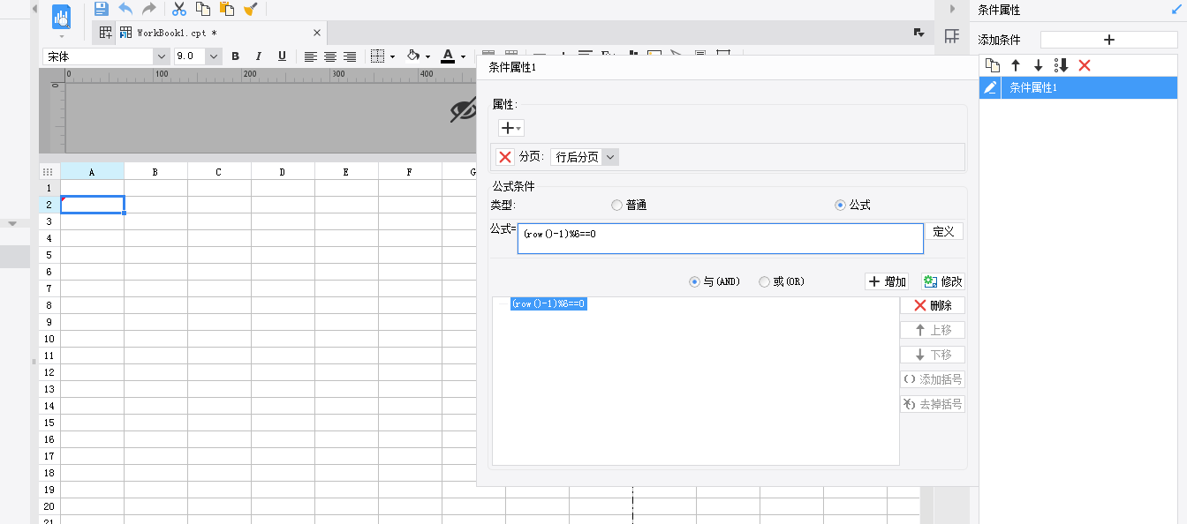The width and height of the screenshot is (1187, 524).
Task: Click the 去掉括号 button
Action: (x=933, y=404)
